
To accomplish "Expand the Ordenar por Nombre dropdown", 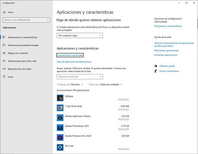I will (70, 85).
